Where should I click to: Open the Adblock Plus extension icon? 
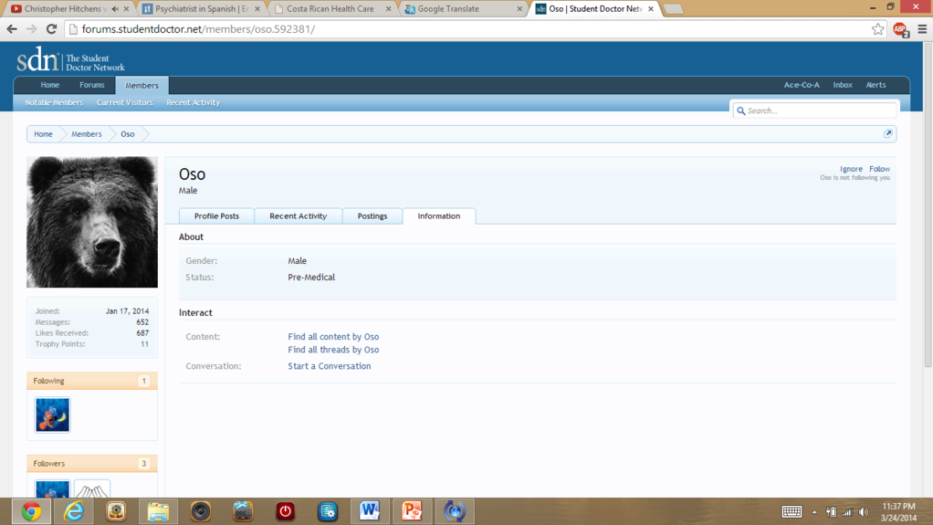click(900, 29)
